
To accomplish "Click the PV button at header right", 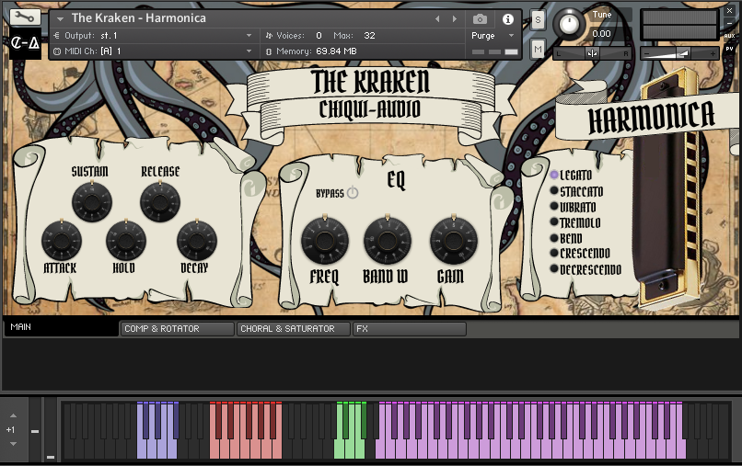I will click(x=729, y=48).
